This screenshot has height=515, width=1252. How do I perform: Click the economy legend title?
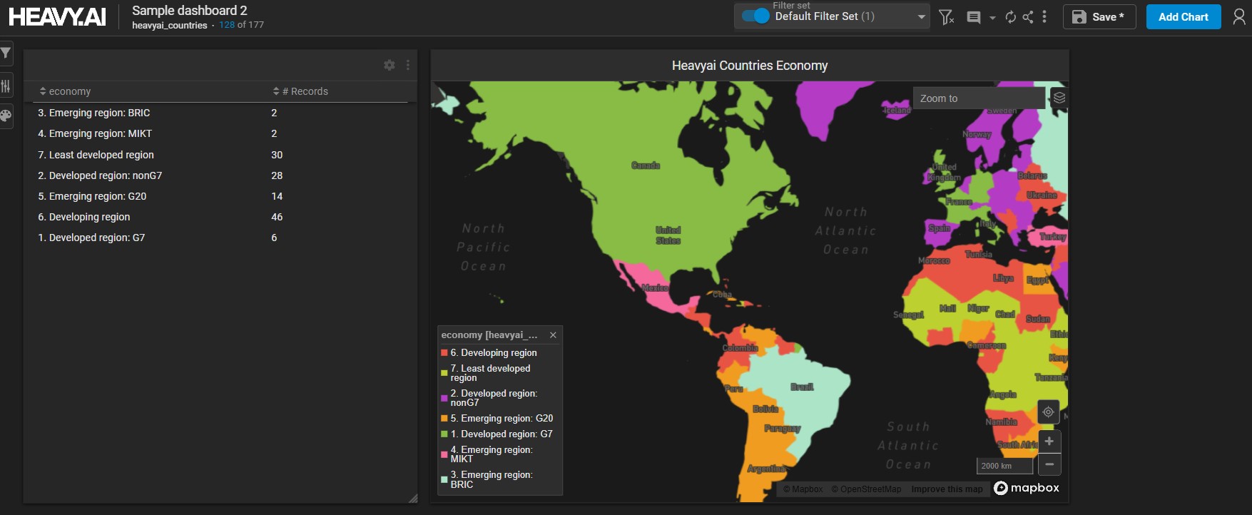tap(489, 335)
